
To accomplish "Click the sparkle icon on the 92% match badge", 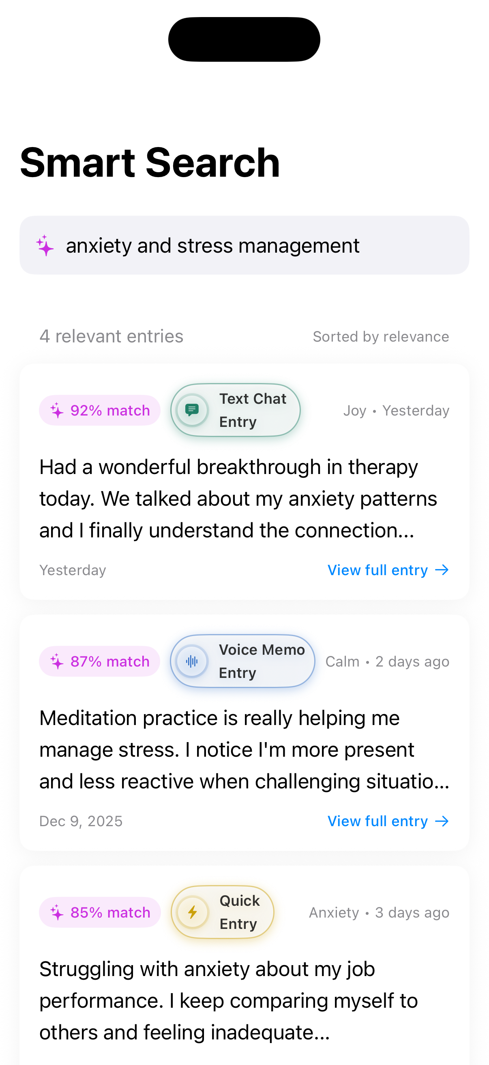I will point(56,410).
